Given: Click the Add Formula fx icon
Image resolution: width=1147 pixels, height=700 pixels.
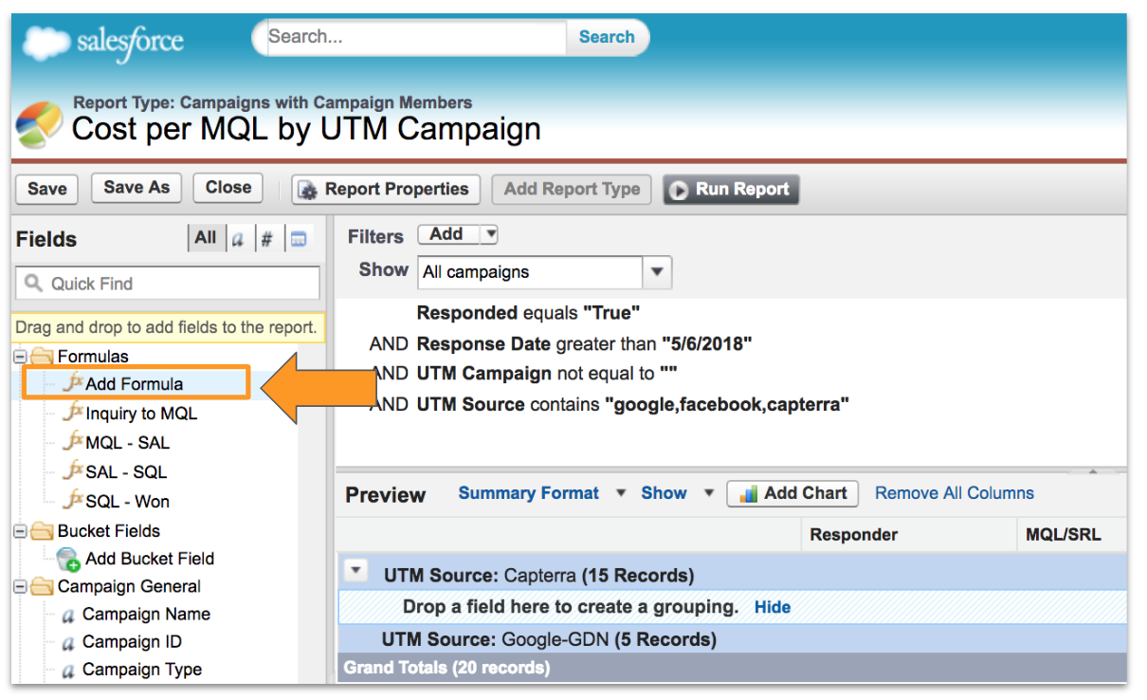Looking at the screenshot, I should pyautogui.click(x=72, y=383).
